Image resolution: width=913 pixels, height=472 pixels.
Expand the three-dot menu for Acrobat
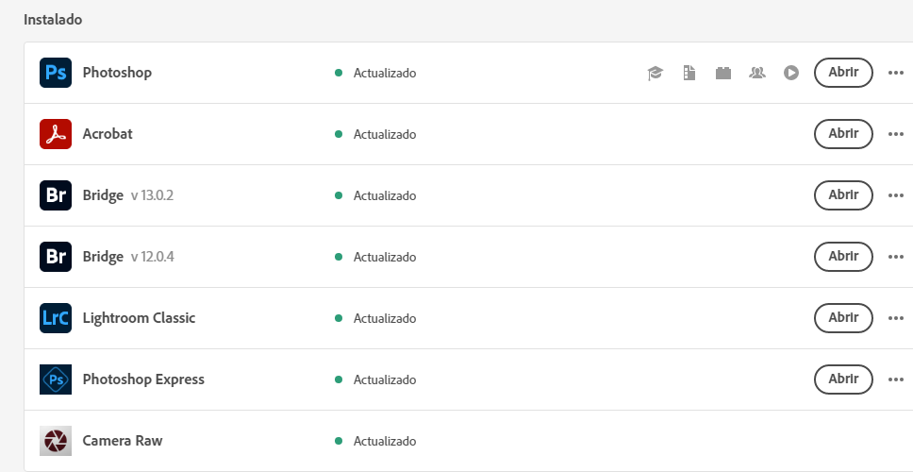coord(896,134)
